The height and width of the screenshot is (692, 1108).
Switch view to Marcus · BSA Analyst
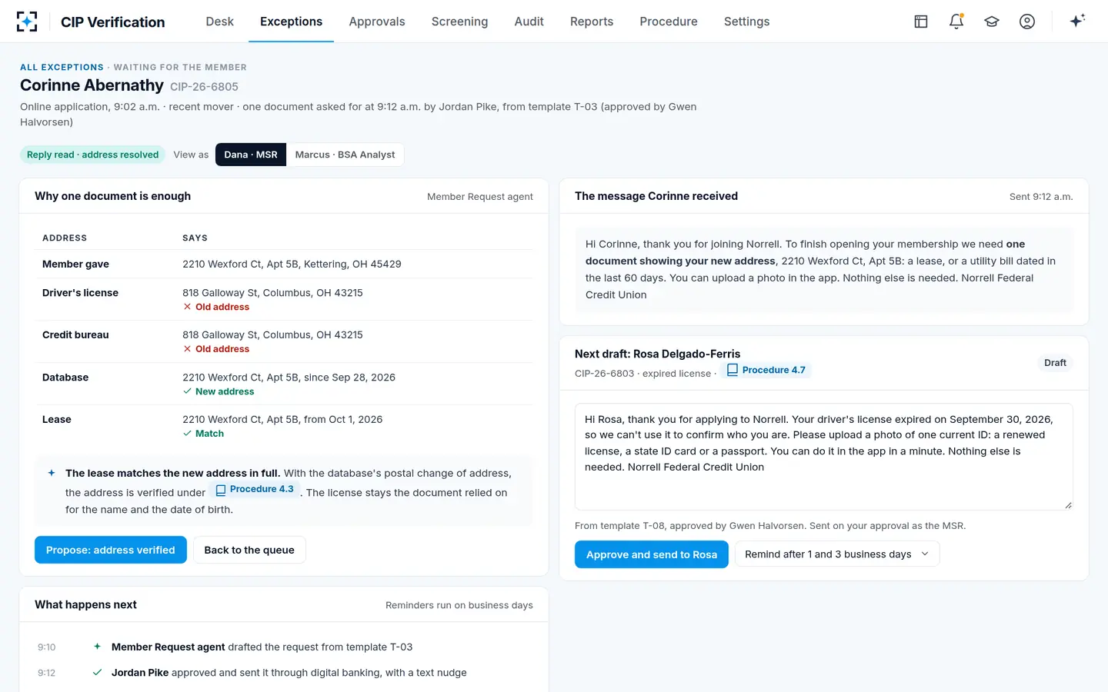click(345, 155)
